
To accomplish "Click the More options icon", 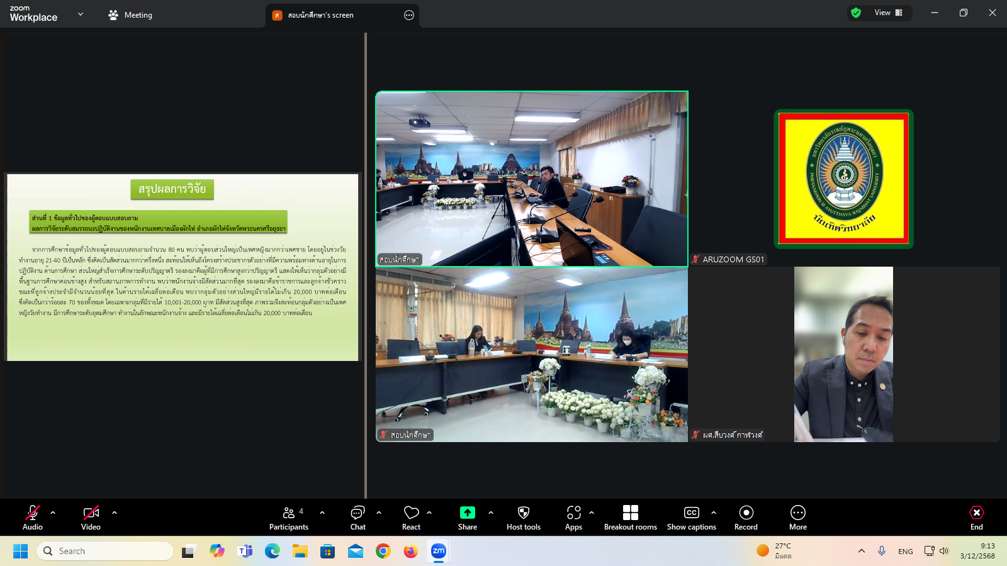I will [x=797, y=513].
